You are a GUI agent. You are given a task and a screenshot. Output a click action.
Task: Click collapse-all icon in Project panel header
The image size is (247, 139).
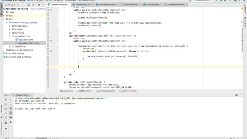(x=33, y=5)
